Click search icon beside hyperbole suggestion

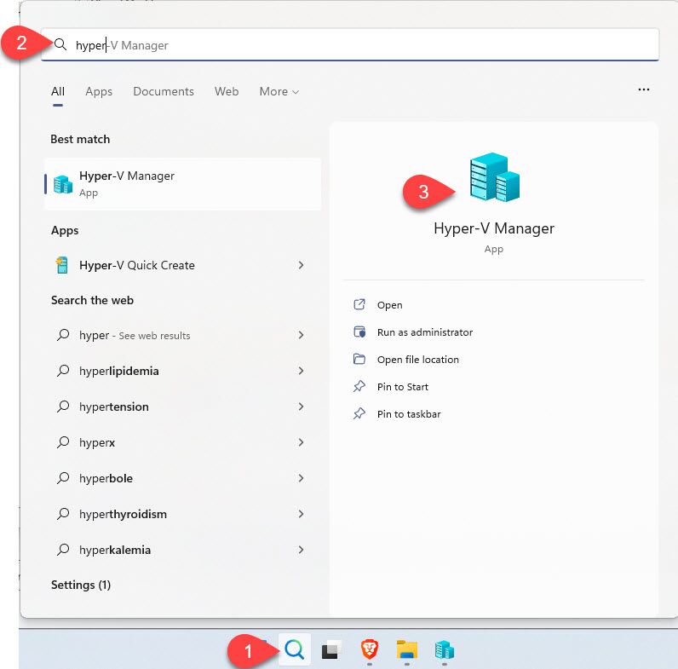point(63,478)
